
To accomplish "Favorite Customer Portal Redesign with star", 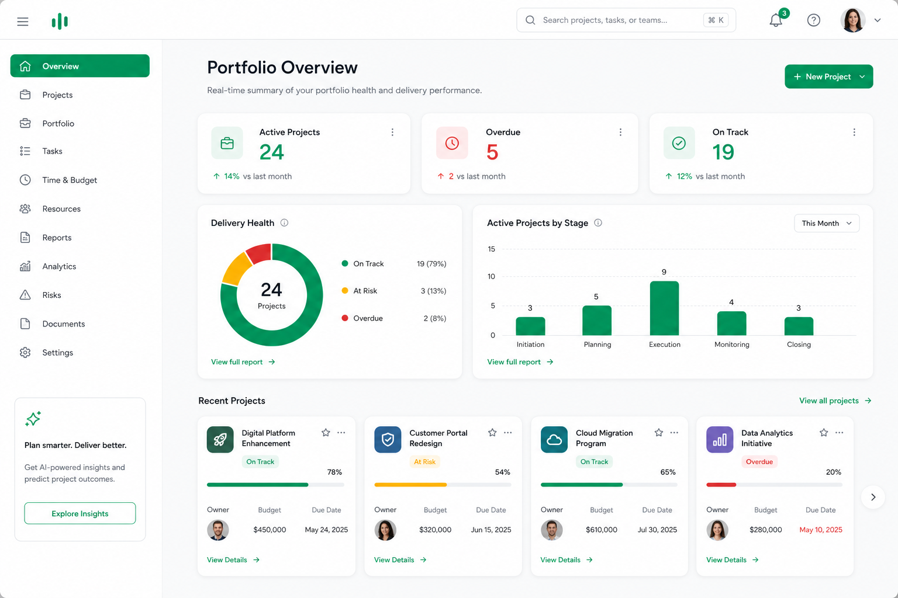I will tap(492, 433).
